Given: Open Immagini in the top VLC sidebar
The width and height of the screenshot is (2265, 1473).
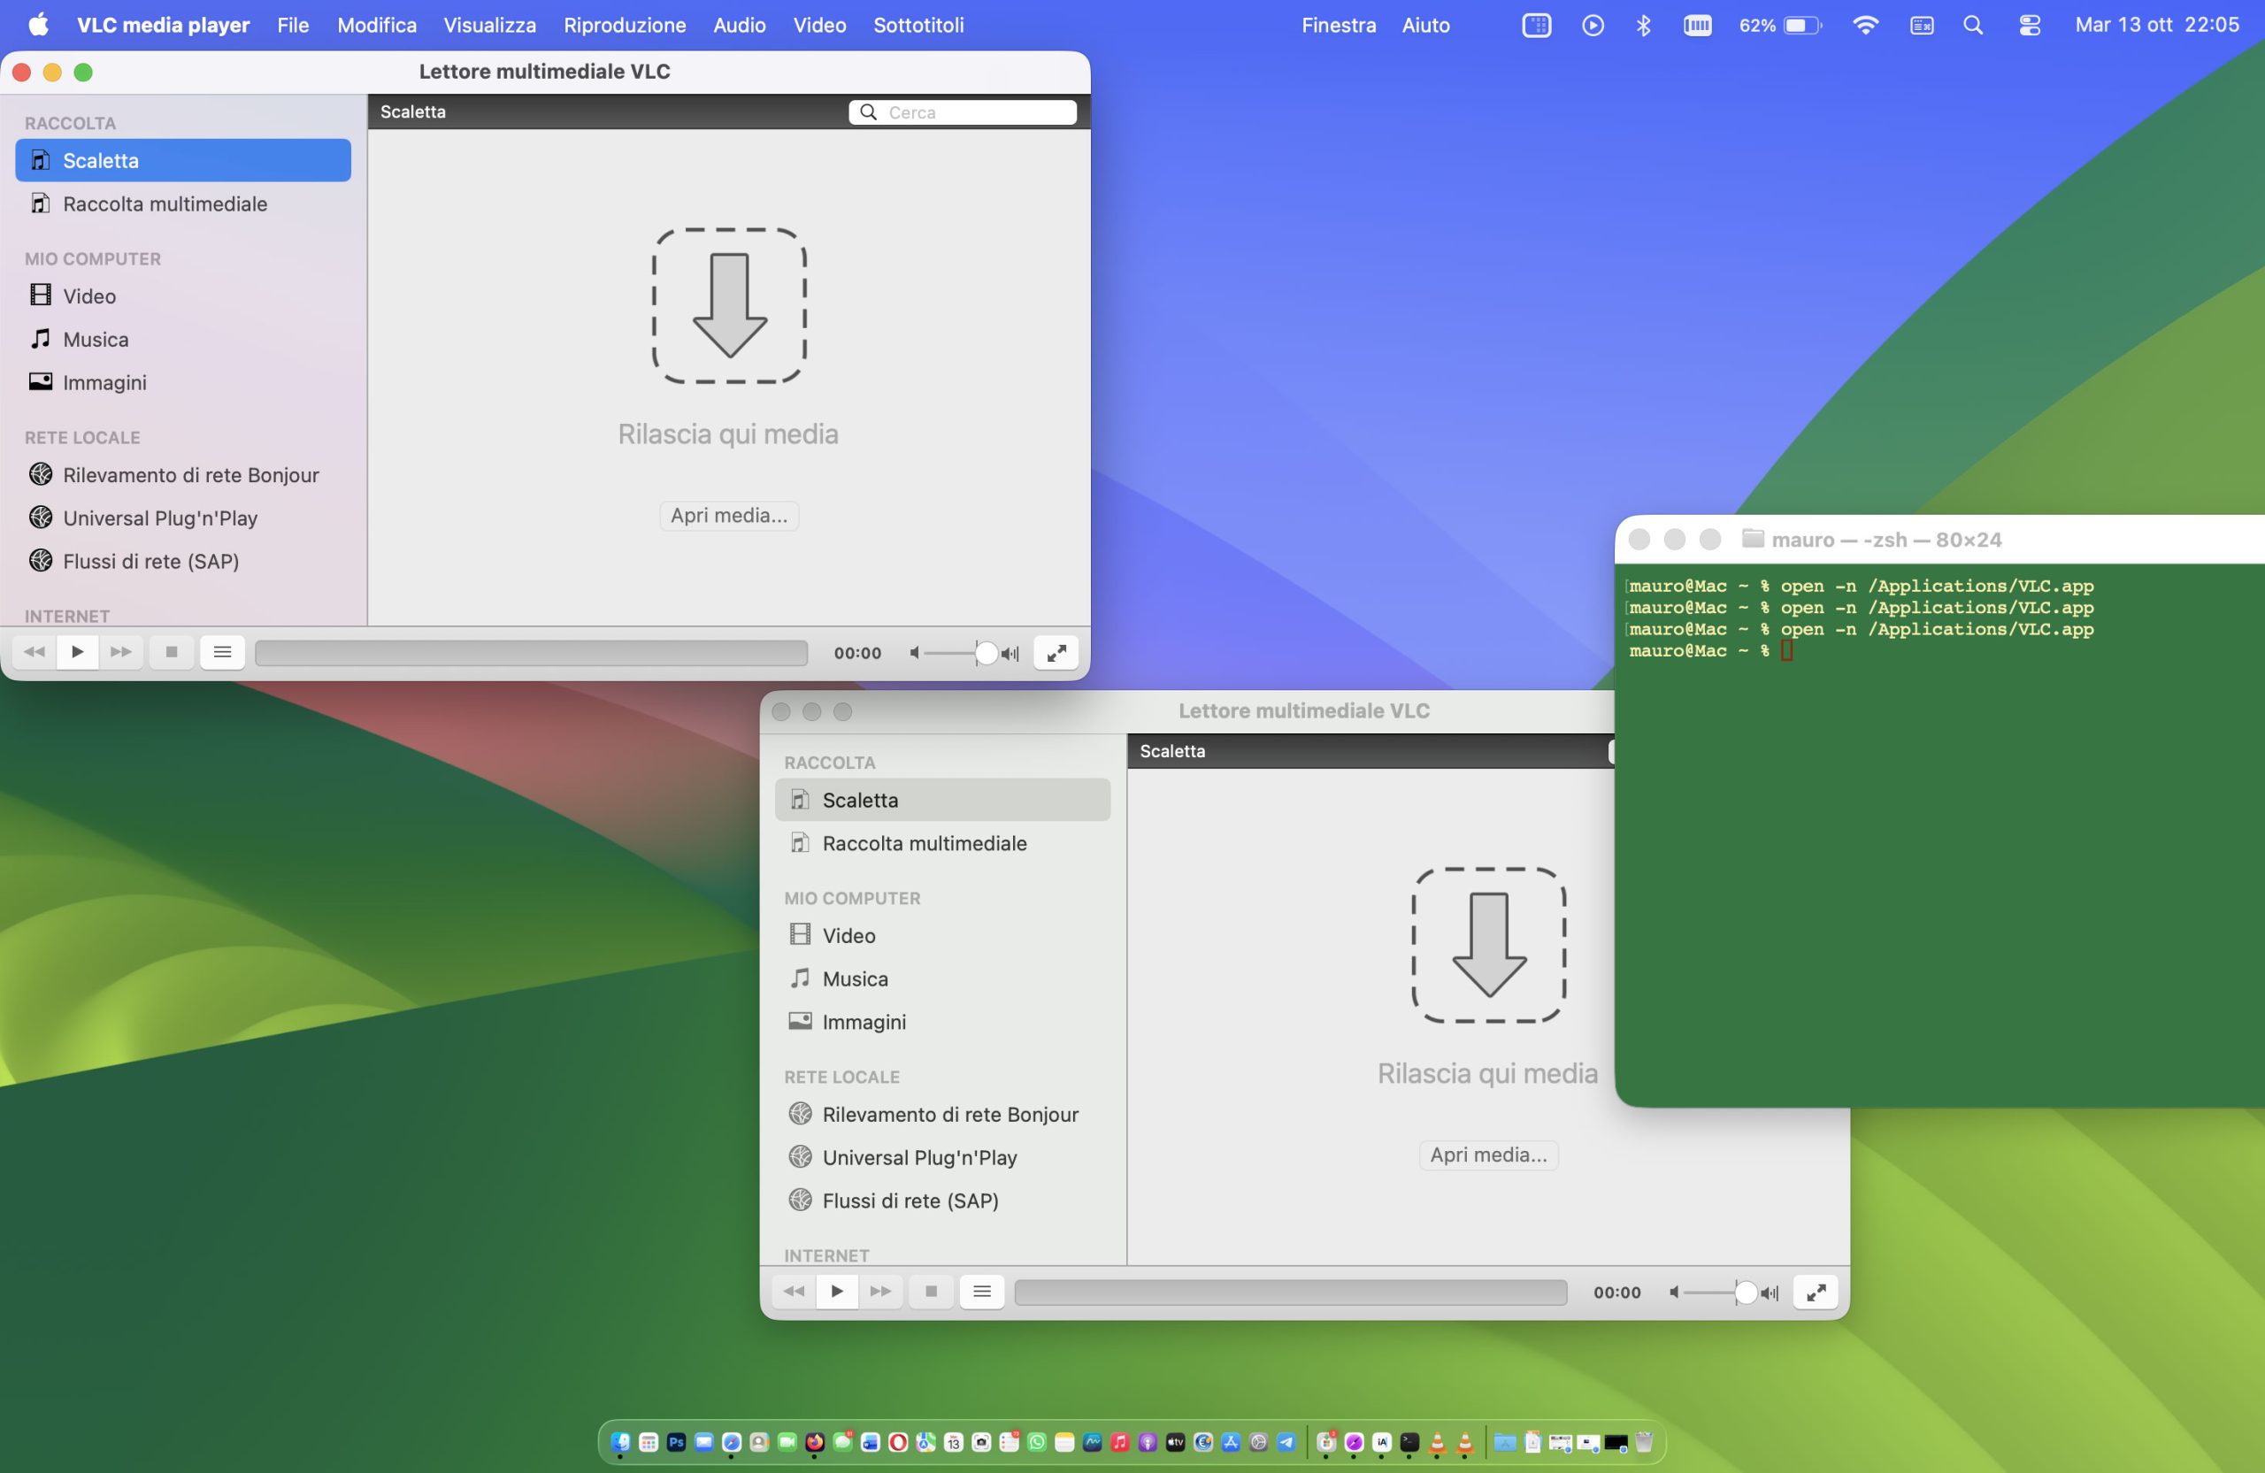Looking at the screenshot, I should pos(183,382).
